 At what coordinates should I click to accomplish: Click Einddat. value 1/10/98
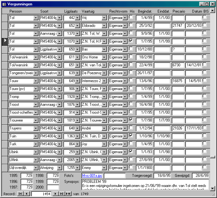162,136
